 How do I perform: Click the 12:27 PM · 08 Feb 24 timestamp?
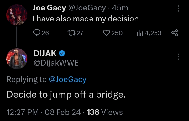43,112
